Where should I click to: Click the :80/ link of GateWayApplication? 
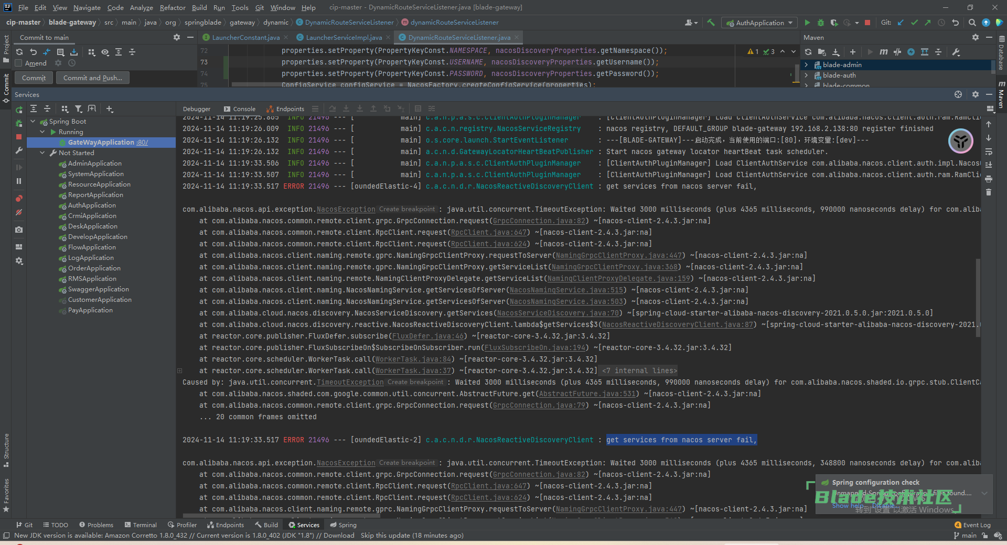[x=142, y=143]
